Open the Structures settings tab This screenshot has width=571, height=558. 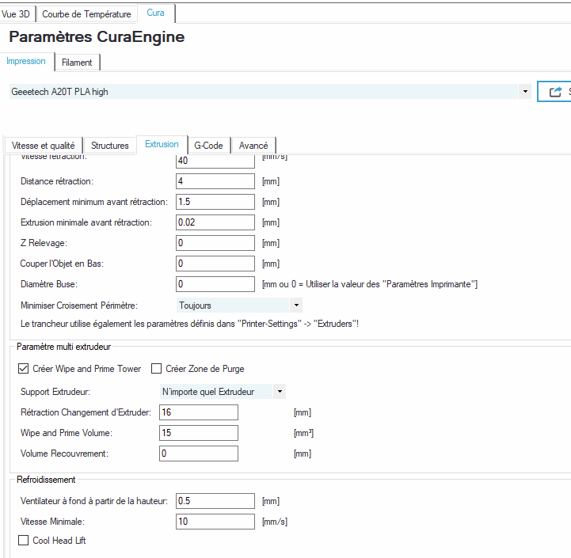coord(109,146)
